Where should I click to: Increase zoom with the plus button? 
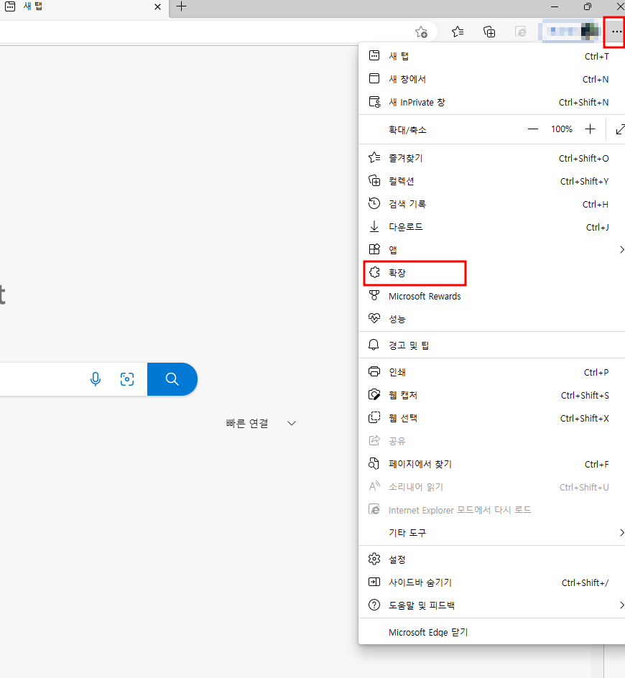(590, 129)
